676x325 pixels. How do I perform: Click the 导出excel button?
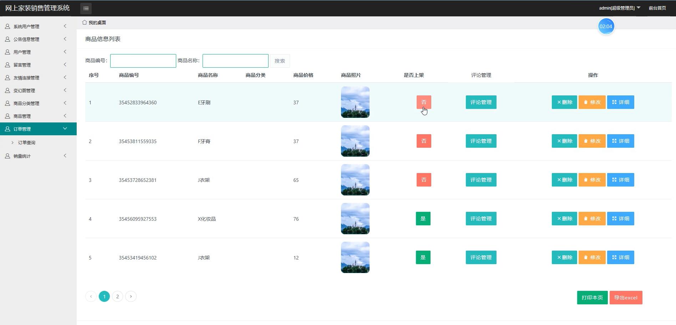pyautogui.click(x=626, y=298)
